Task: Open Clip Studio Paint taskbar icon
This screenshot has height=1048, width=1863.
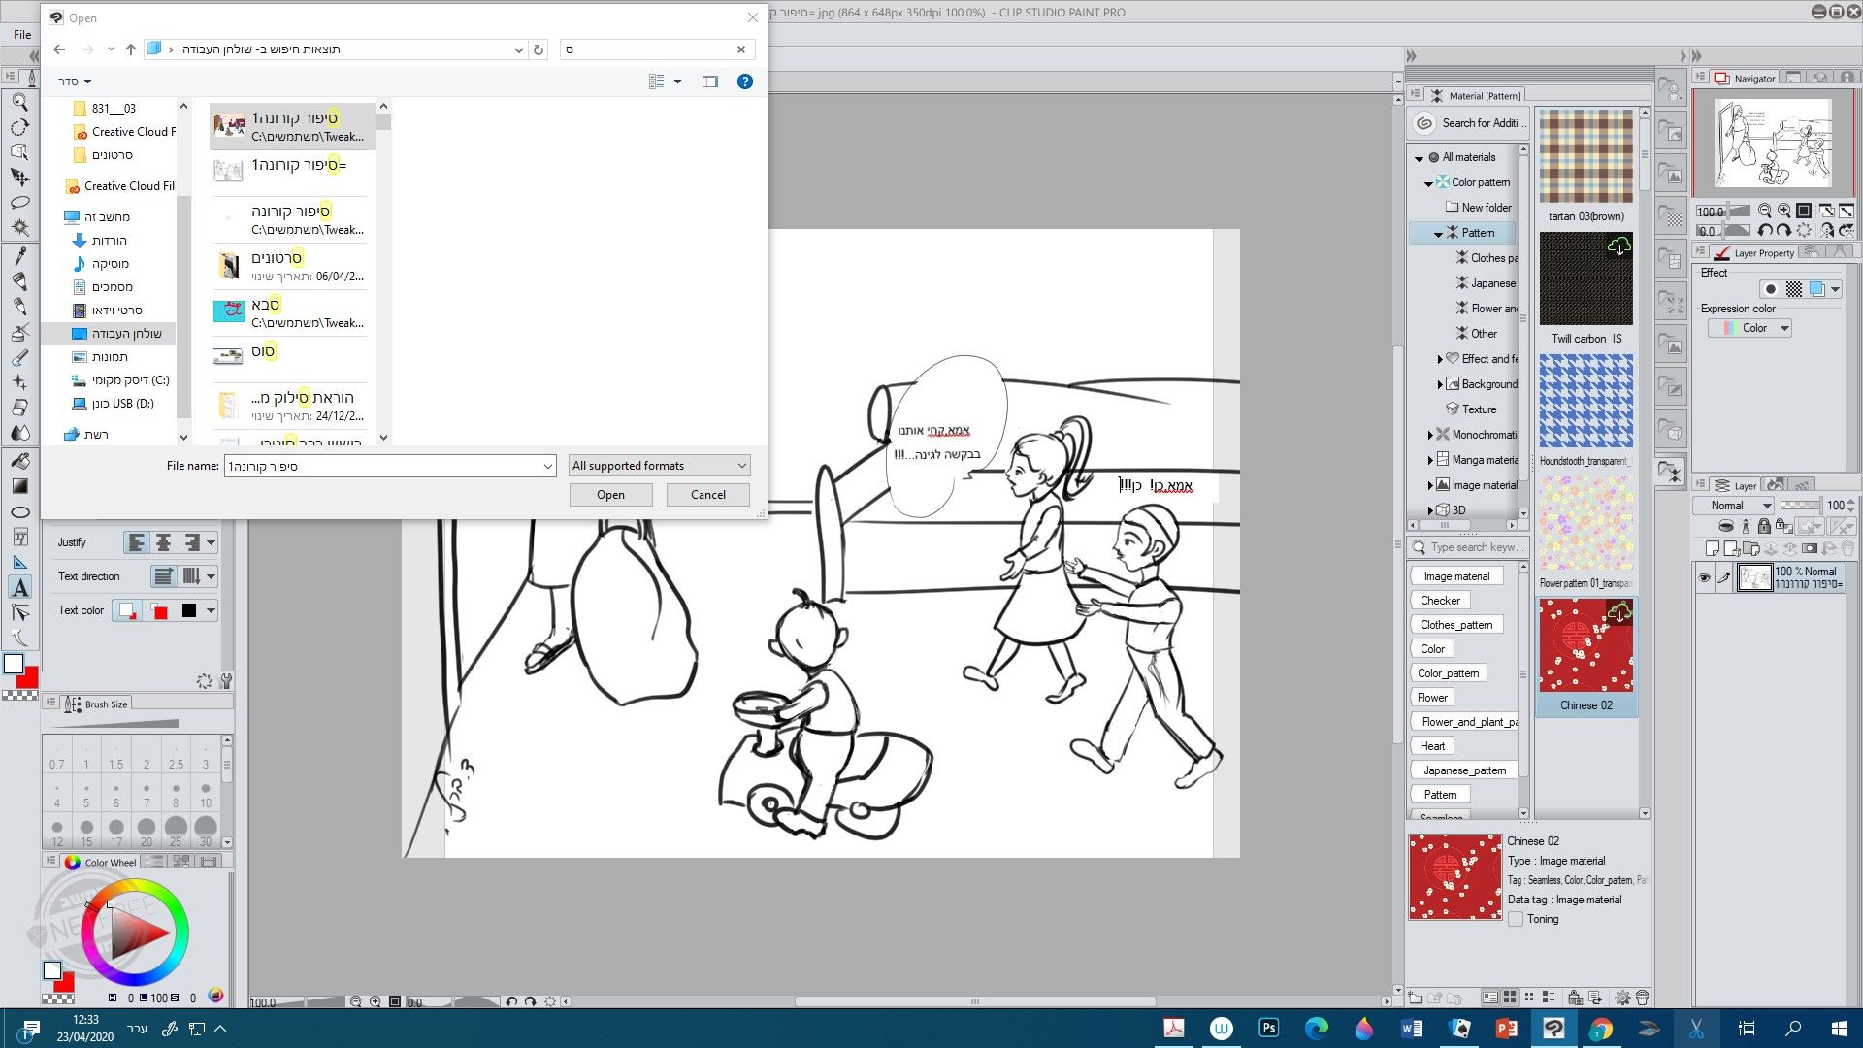Action: pyautogui.click(x=1553, y=1029)
